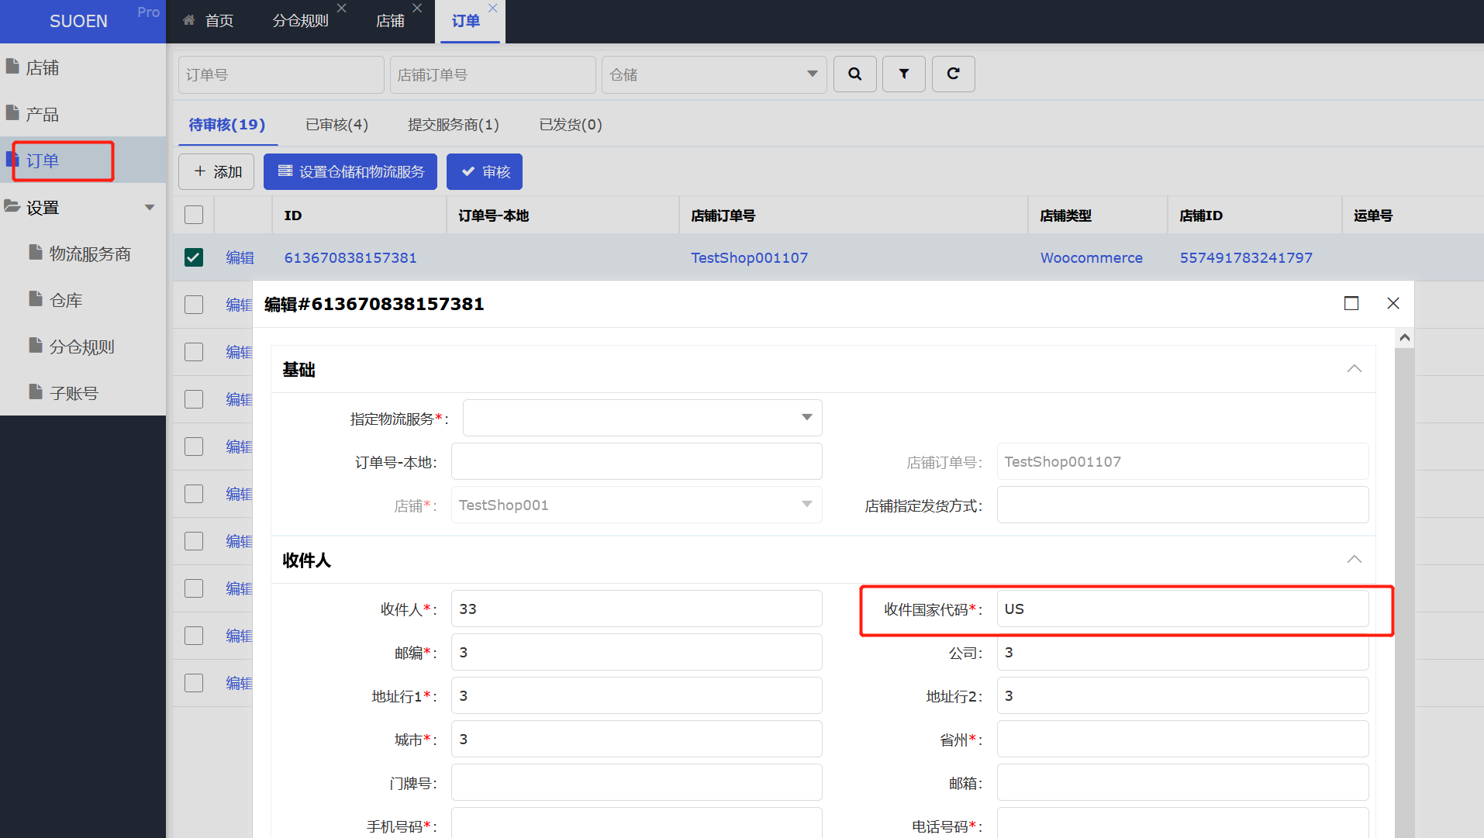Select the 待审核(19) status tab

pos(227,125)
